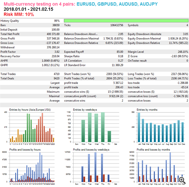Open Profits and losses by months chart
189x187 pixels.
point(157,167)
